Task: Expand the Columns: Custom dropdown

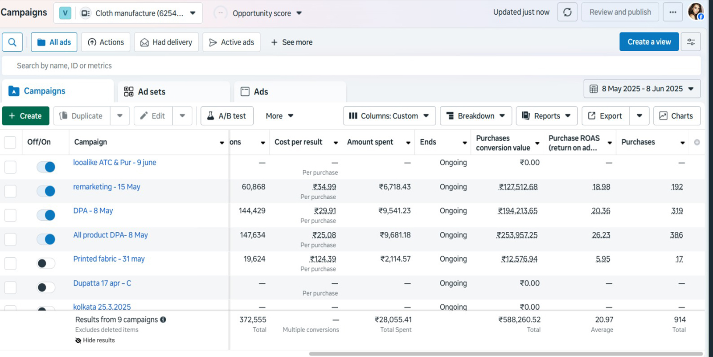Action: point(389,116)
